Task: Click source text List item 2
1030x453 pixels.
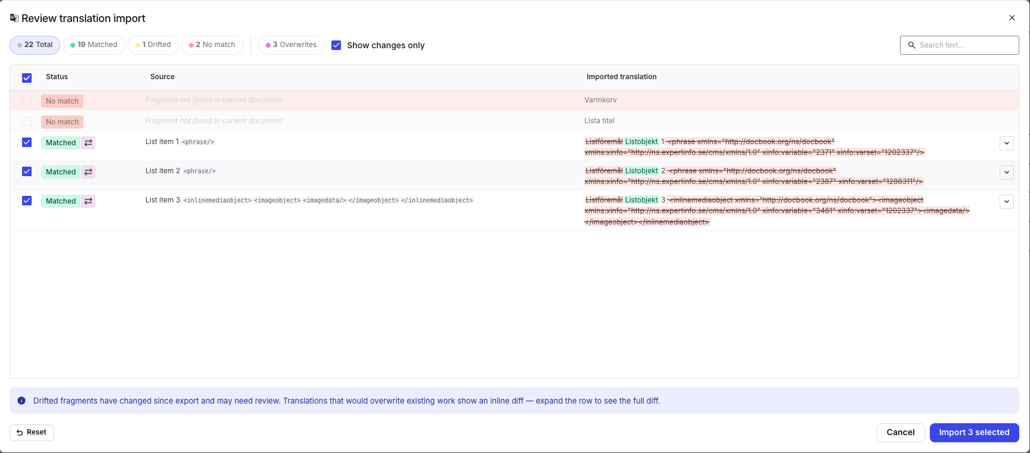Action: click(x=163, y=171)
